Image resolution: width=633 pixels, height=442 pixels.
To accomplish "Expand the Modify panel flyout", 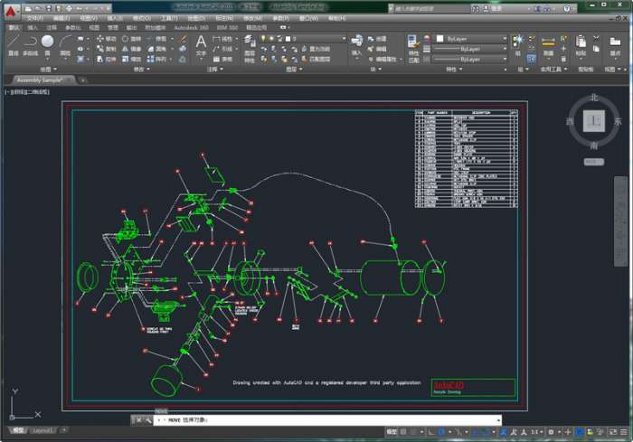I will click(142, 70).
